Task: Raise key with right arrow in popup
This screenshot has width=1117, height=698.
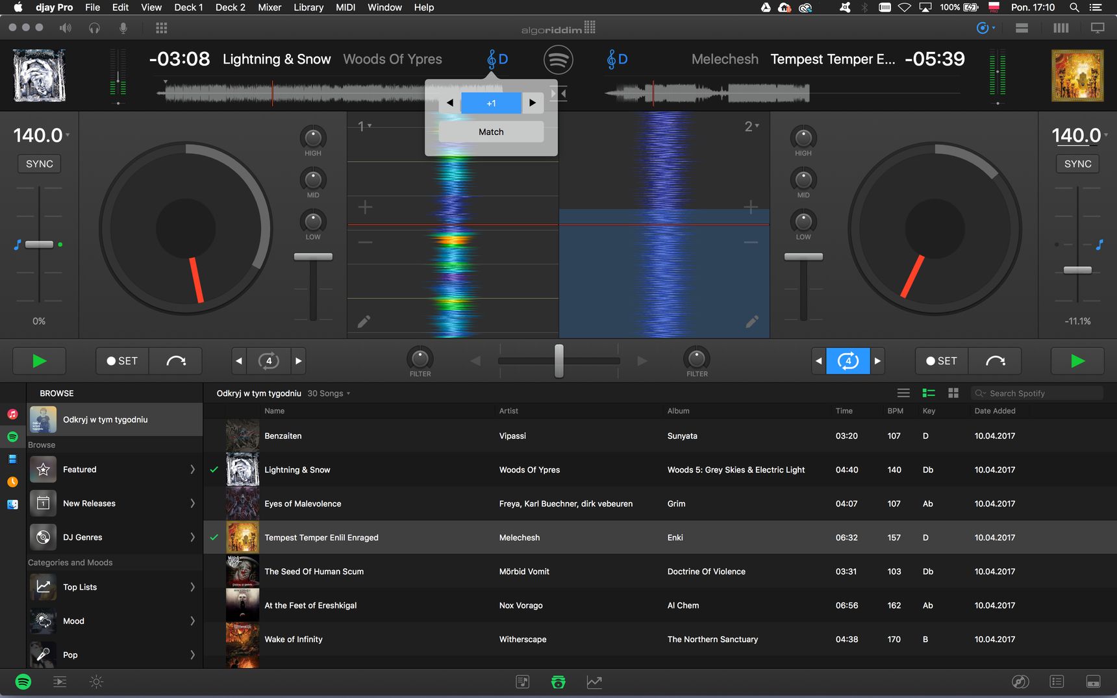Action: coord(533,103)
